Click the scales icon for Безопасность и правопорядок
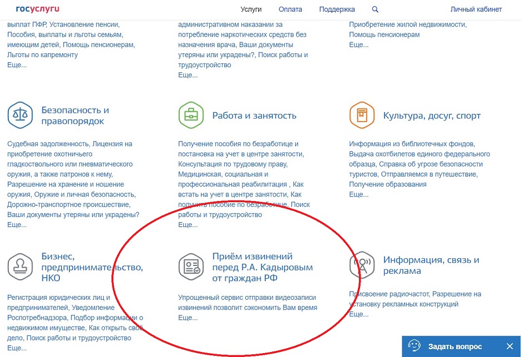The width and height of the screenshot is (521, 357). [21, 115]
